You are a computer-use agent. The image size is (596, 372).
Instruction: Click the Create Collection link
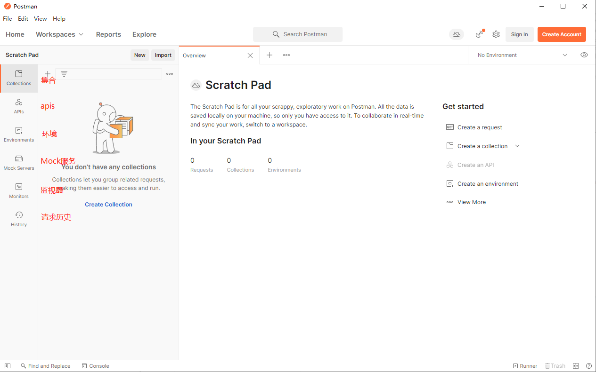108,205
